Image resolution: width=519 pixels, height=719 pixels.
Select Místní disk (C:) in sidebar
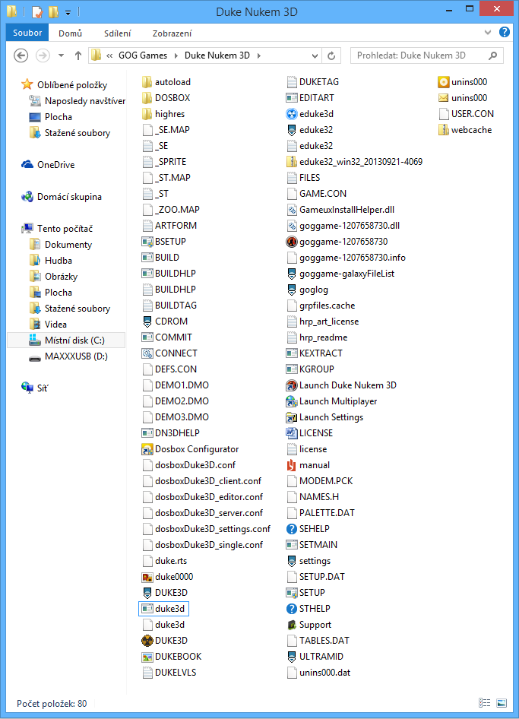coord(66,340)
